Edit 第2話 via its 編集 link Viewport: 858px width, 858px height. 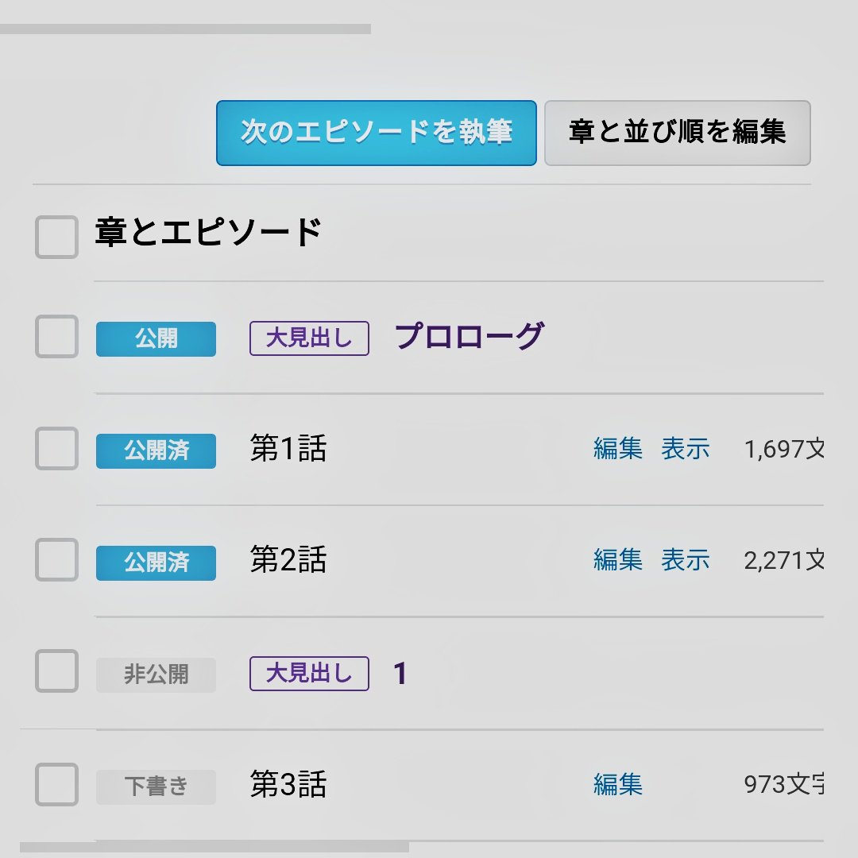[x=617, y=560]
